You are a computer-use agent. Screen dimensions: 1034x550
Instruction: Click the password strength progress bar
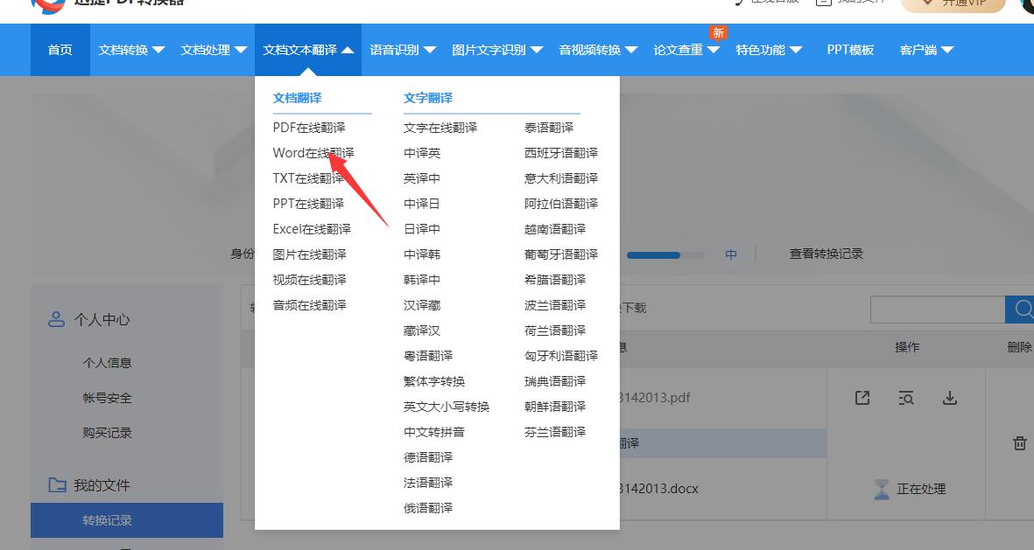[665, 255]
